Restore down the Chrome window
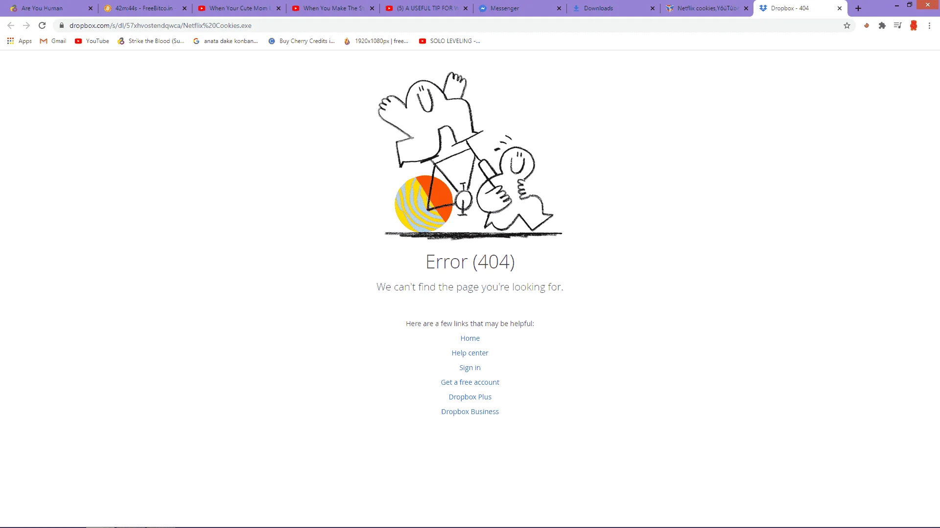The image size is (940, 528). click(x=910, y=5)
